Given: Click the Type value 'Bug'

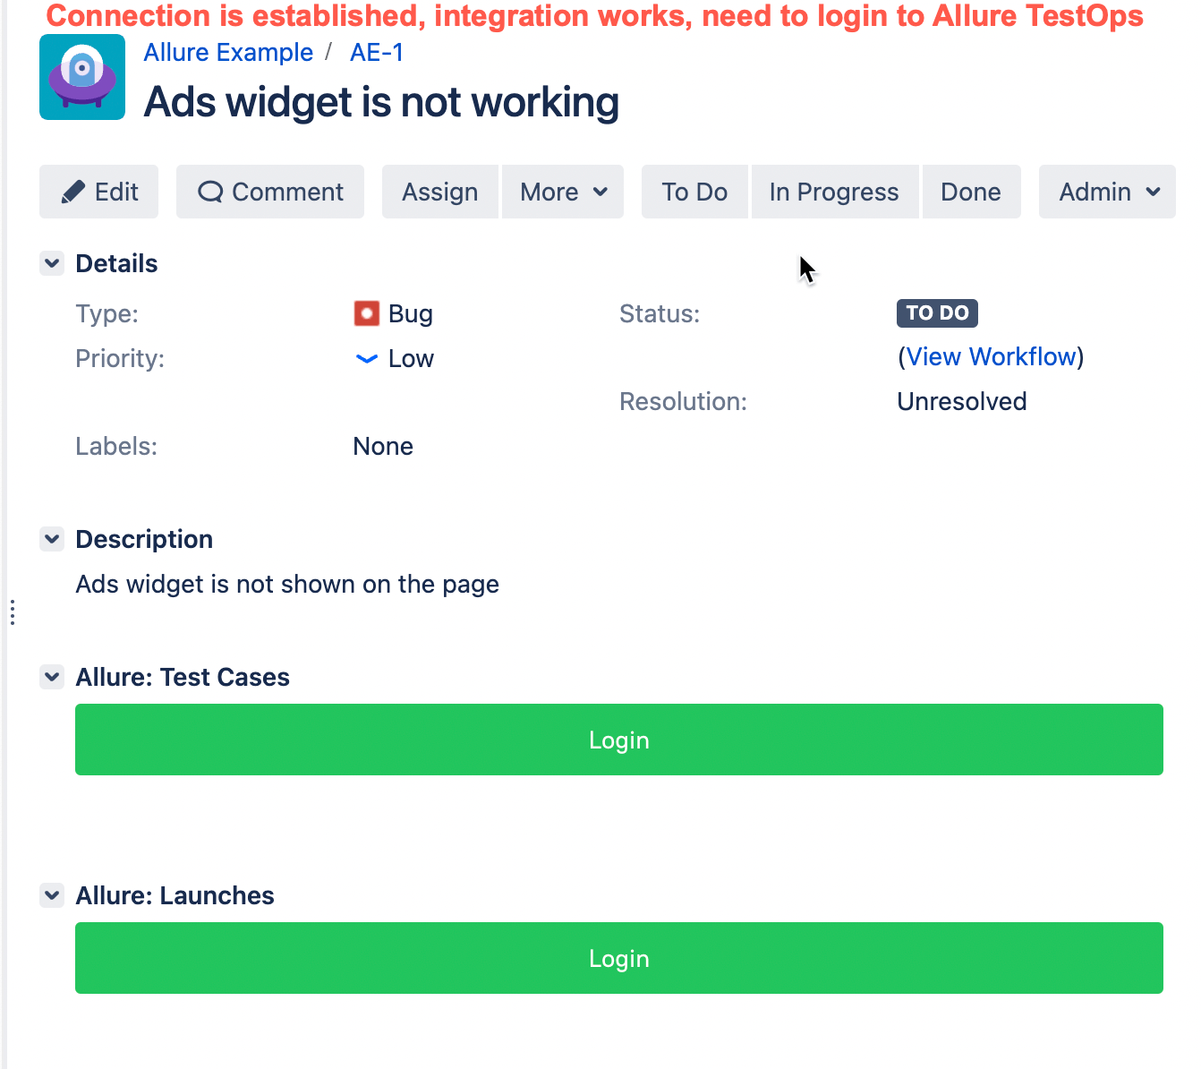Looking at the screenshot, I should click(411, 314).
